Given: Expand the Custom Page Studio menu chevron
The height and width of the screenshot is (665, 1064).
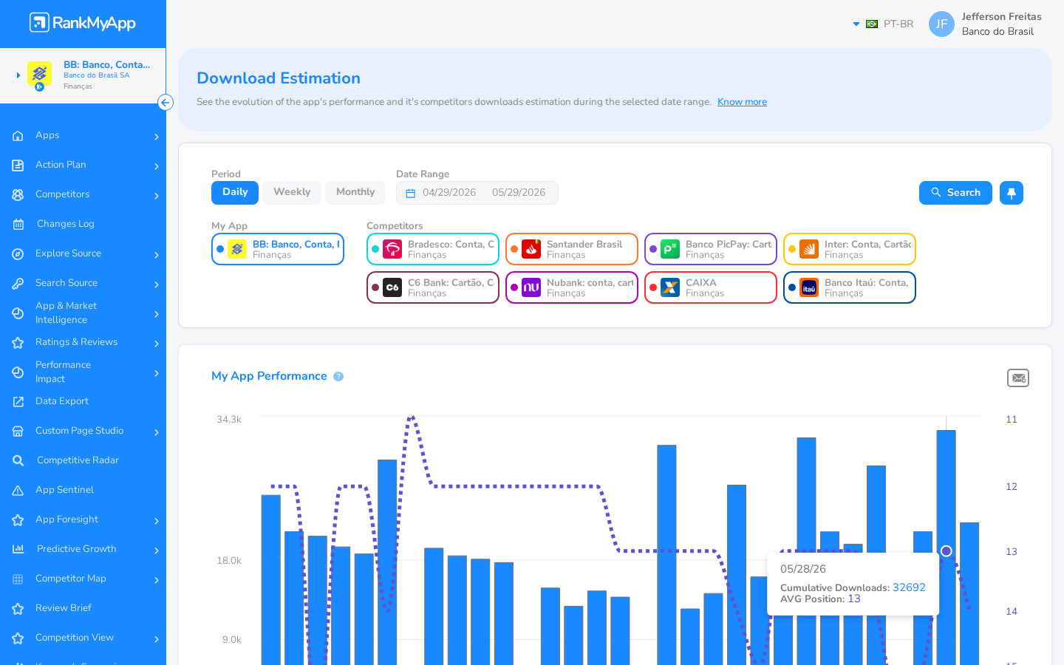Looking at the screenshot, I should click(157, 432).
